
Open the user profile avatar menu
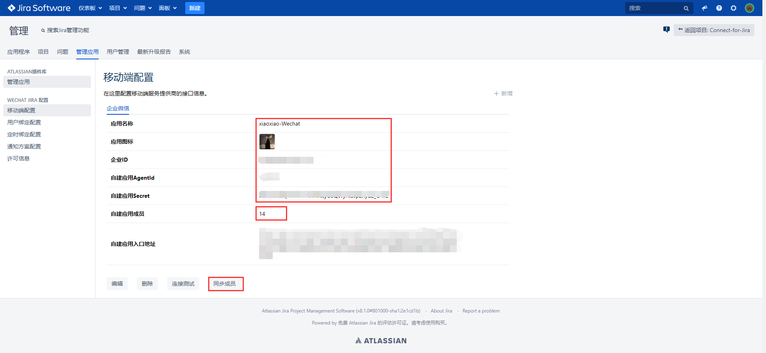coord(749,8)
